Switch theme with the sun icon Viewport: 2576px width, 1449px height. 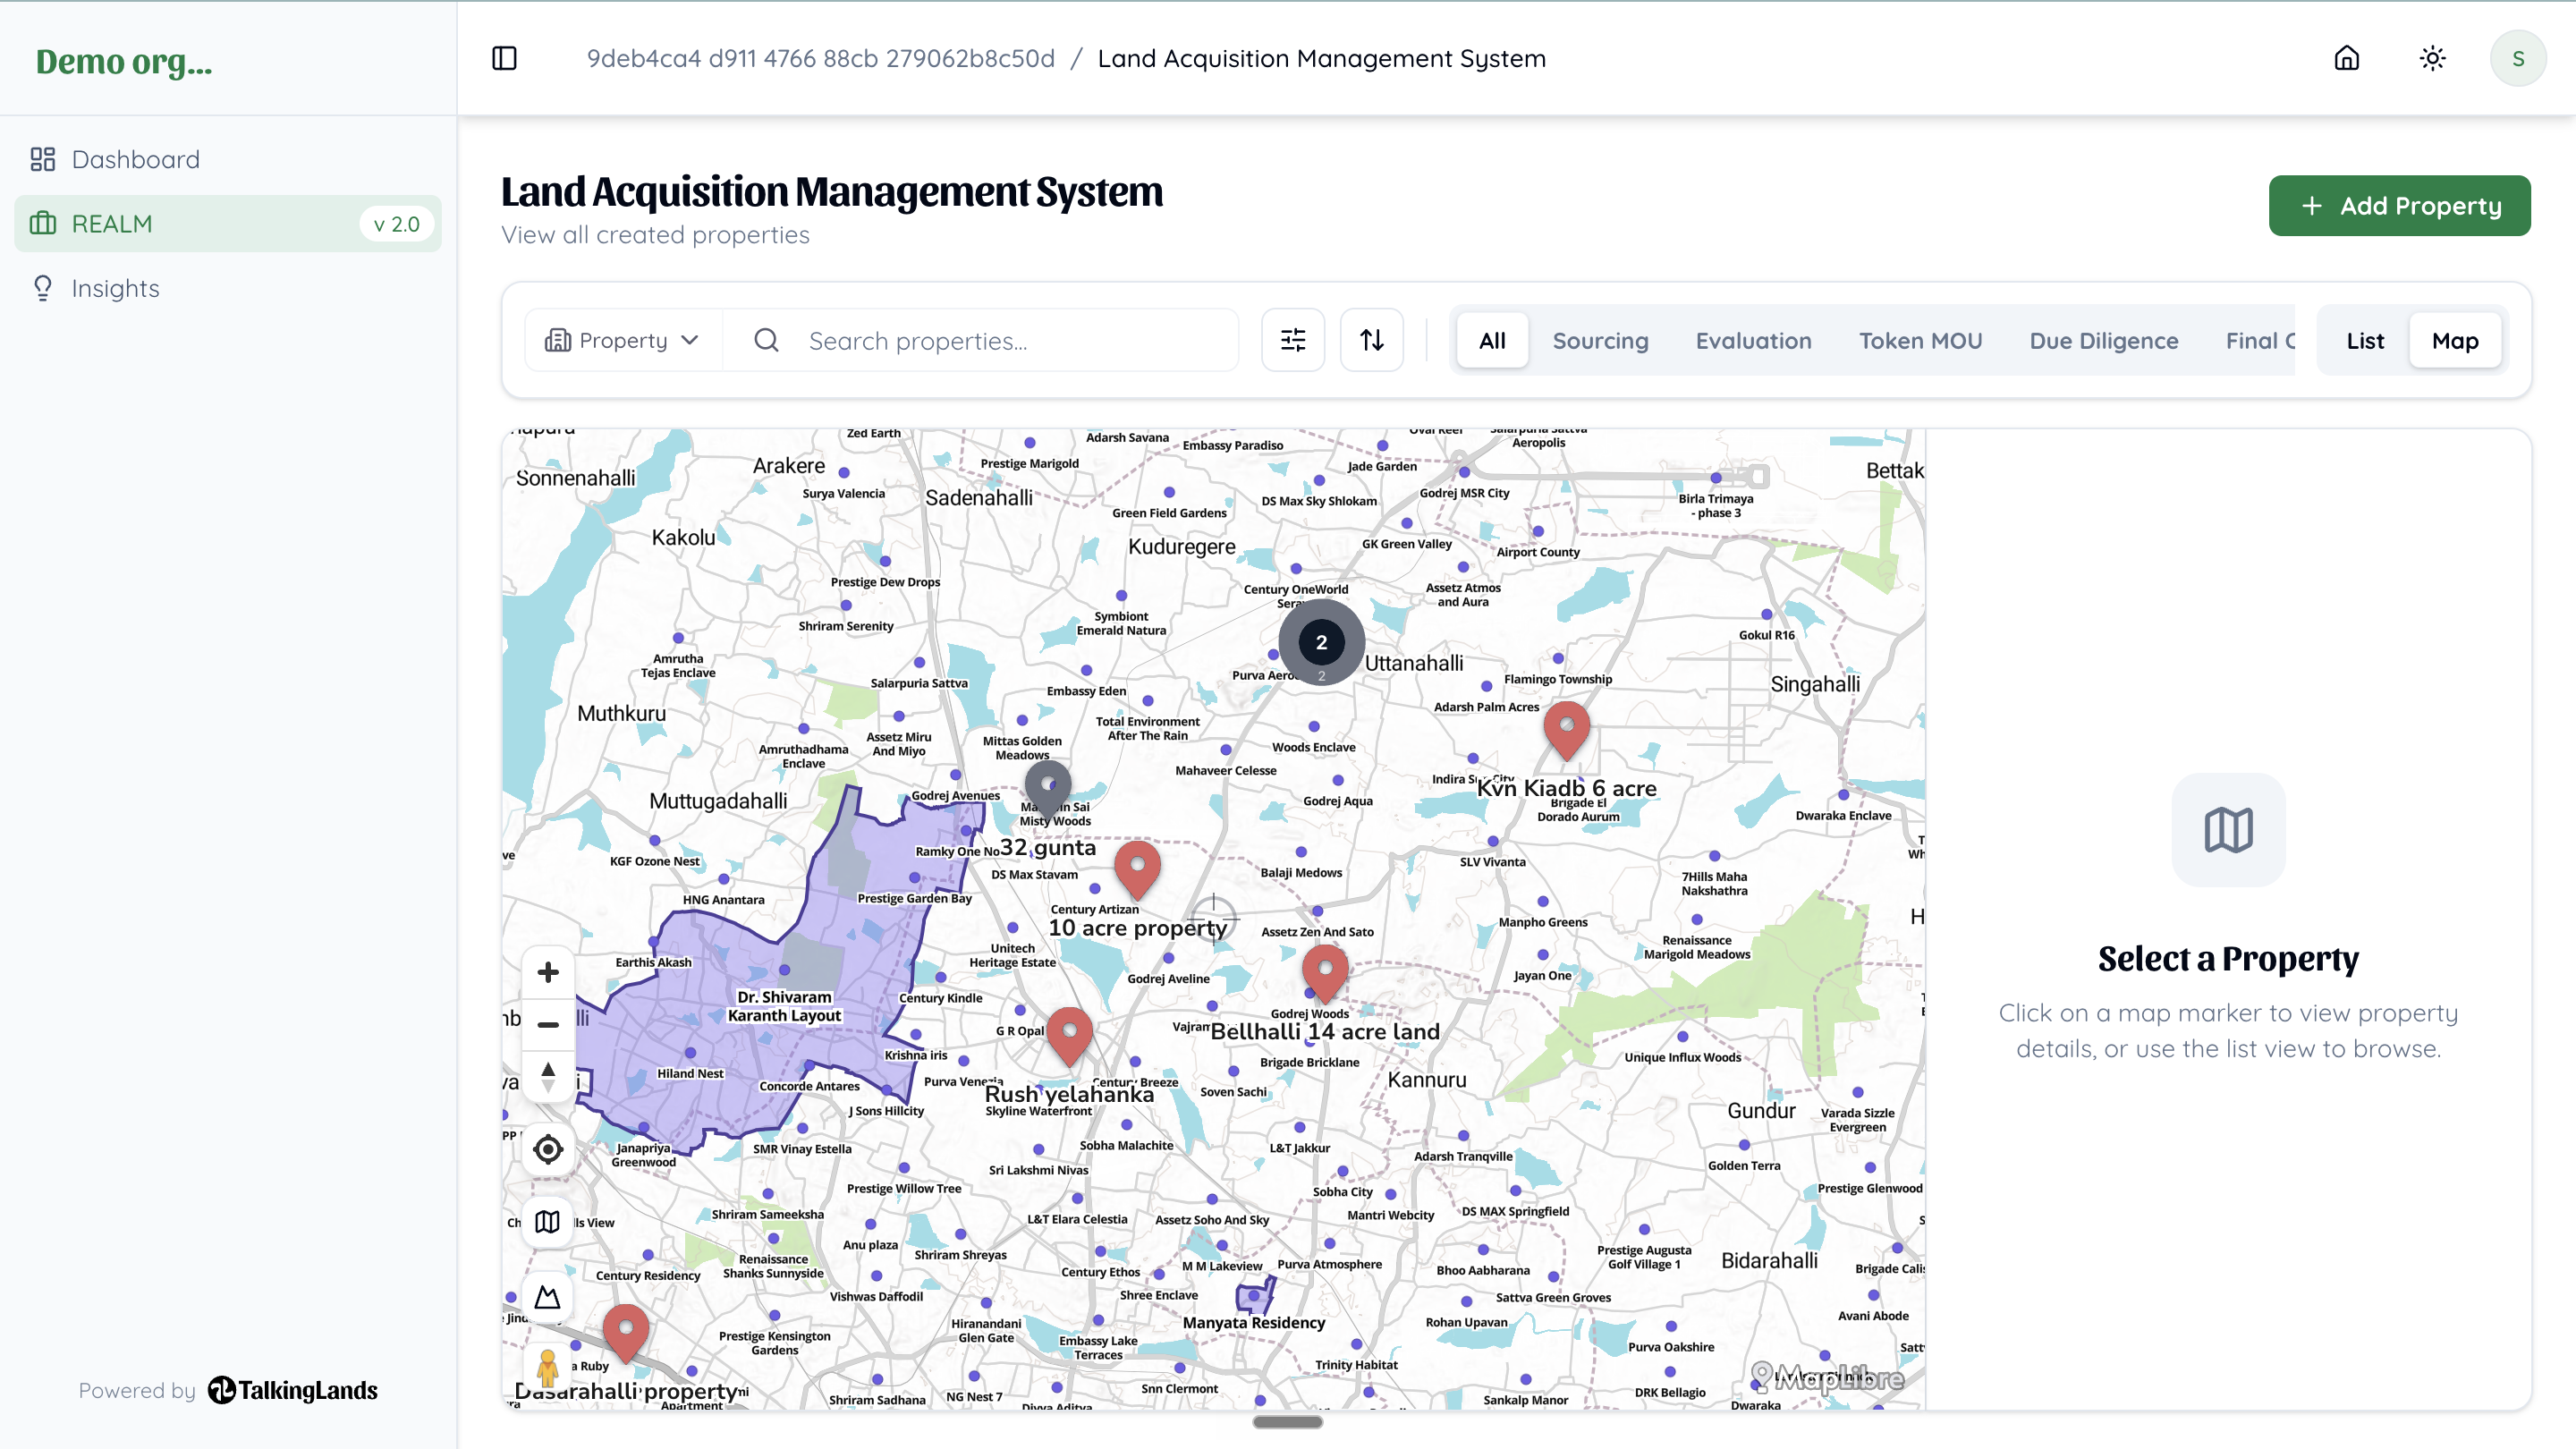click(2432, 58)
